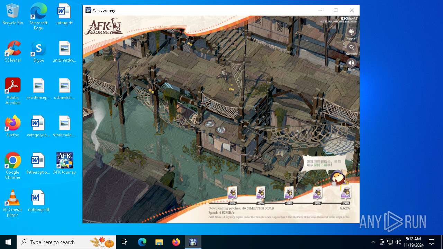Select the AFK Journey desktop shortcut
The width and height of the screenshot is (443, 249).
[64, 164]
